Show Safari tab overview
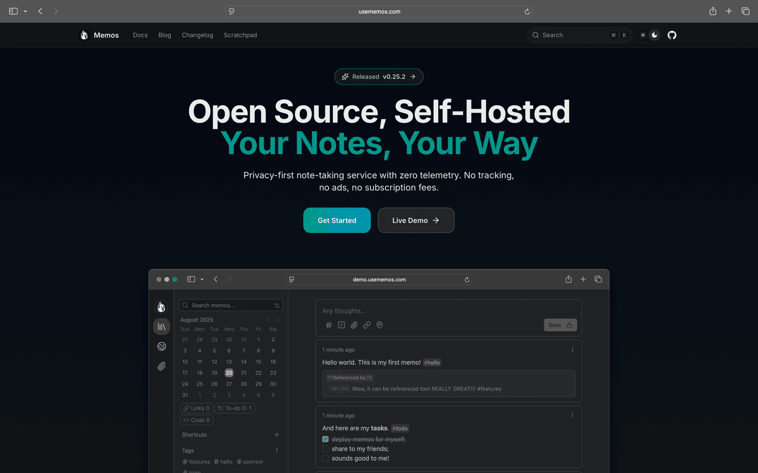Screen dimensions: 758x473 point(745,11)
